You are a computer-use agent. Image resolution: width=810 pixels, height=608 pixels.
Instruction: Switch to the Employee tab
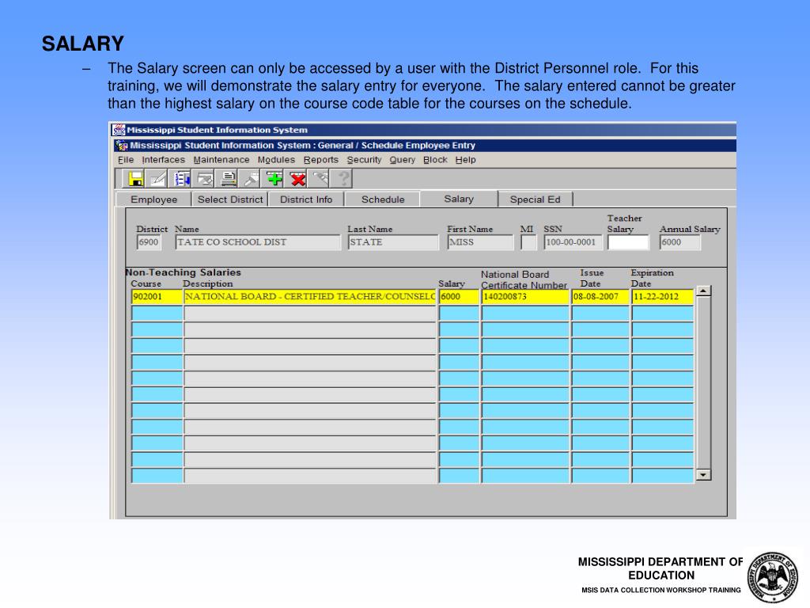tap(153, 199)
